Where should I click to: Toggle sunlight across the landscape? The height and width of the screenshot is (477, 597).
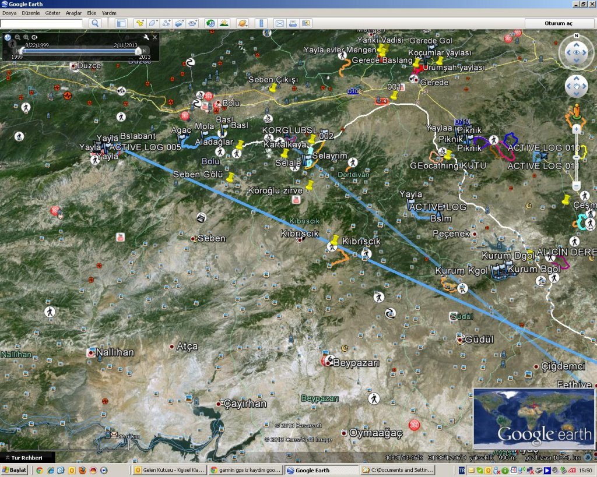224,23
